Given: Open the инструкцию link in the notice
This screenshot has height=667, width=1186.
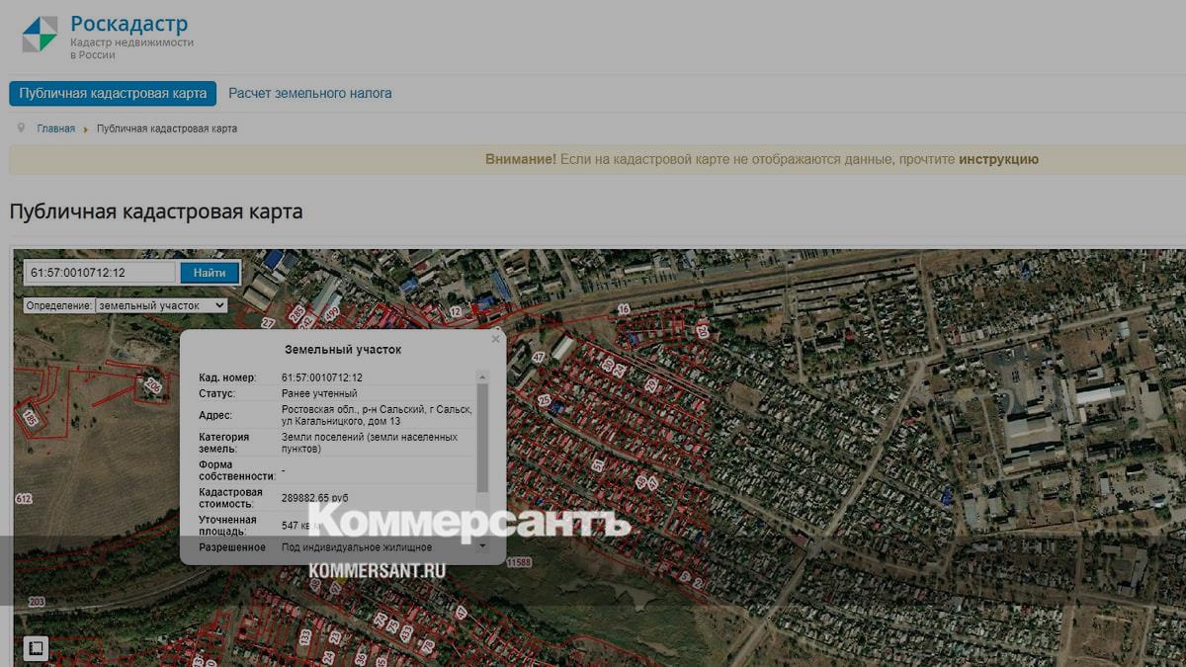Looking at the screenshot, I should [998, 159].
